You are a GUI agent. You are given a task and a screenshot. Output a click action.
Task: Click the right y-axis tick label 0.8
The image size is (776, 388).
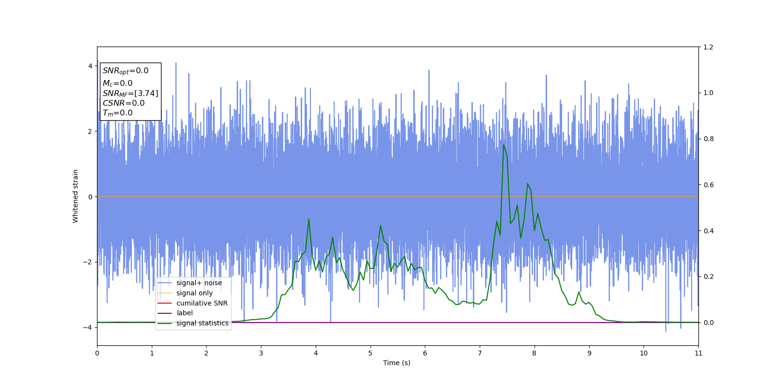pos(708,139)
